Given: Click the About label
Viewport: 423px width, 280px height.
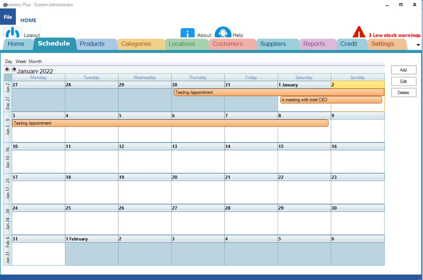Looking at the screenshot, I should pos(204,35).
